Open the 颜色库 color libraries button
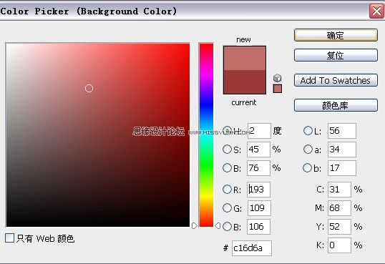The height and width of the screenshot is (264, 385). 336,105
